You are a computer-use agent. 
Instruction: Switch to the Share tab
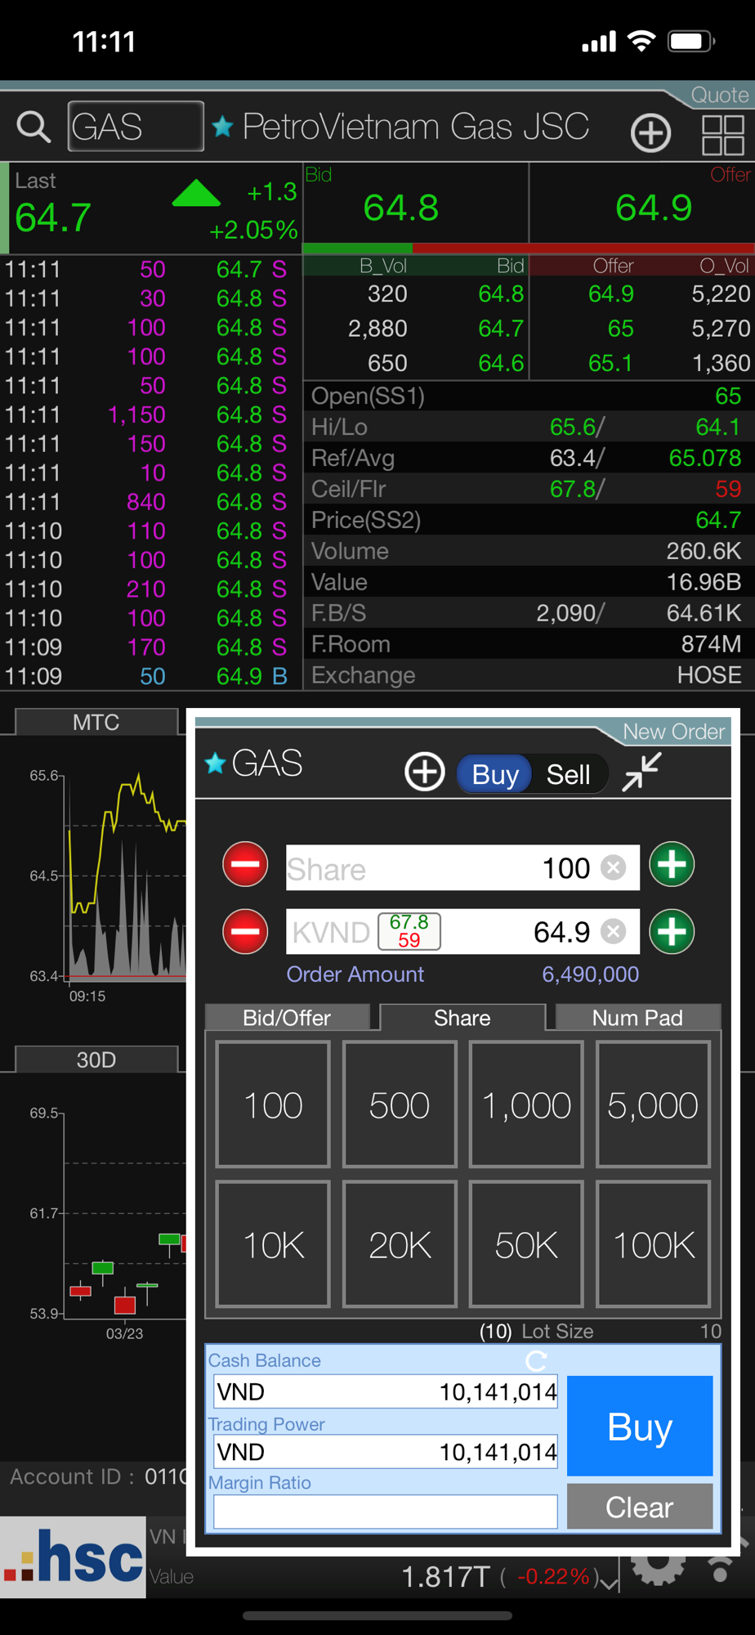(462, 1018)
